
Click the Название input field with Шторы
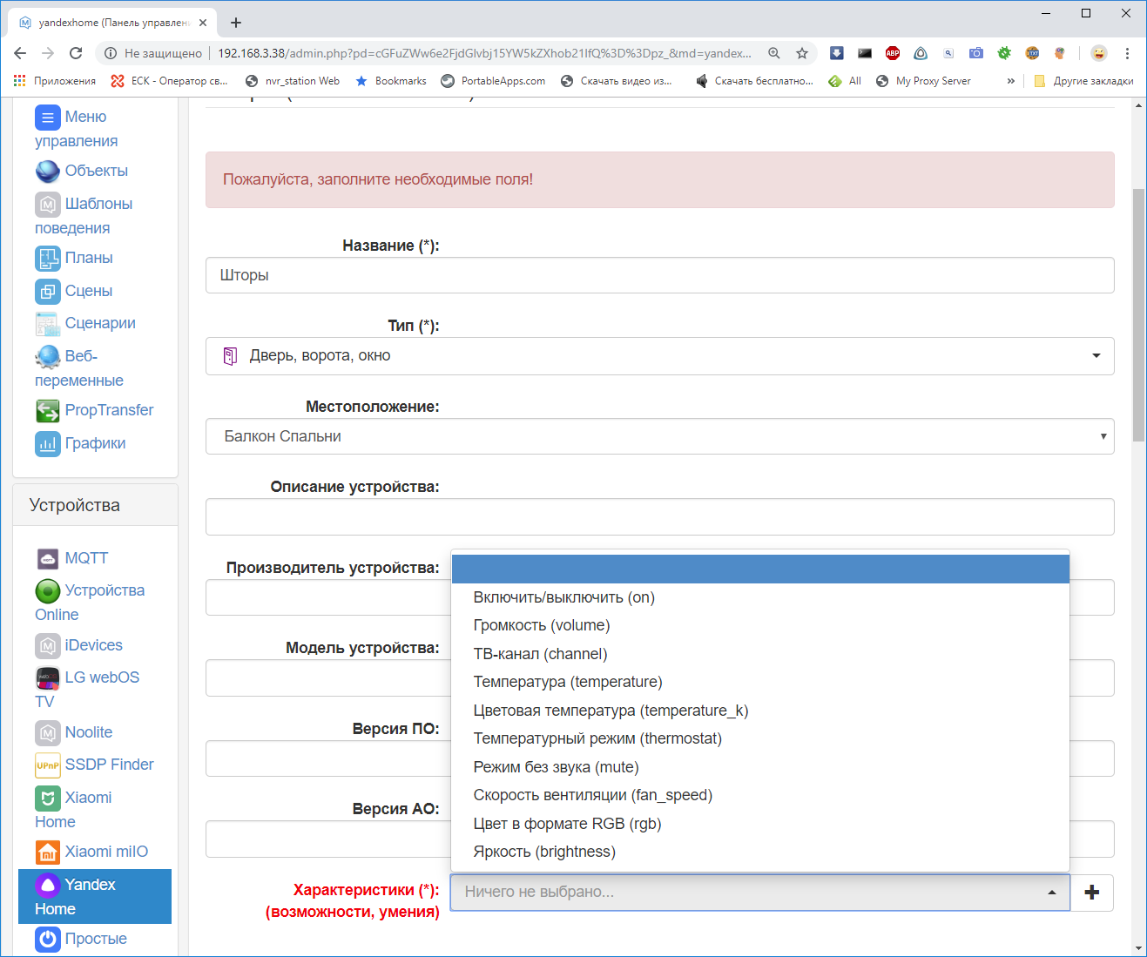coord(660,275)
